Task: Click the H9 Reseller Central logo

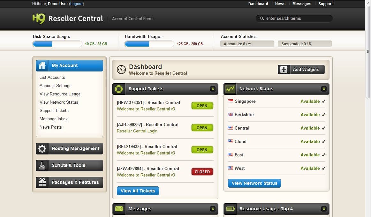Action: pyautogui.click(x=67, y=19)
